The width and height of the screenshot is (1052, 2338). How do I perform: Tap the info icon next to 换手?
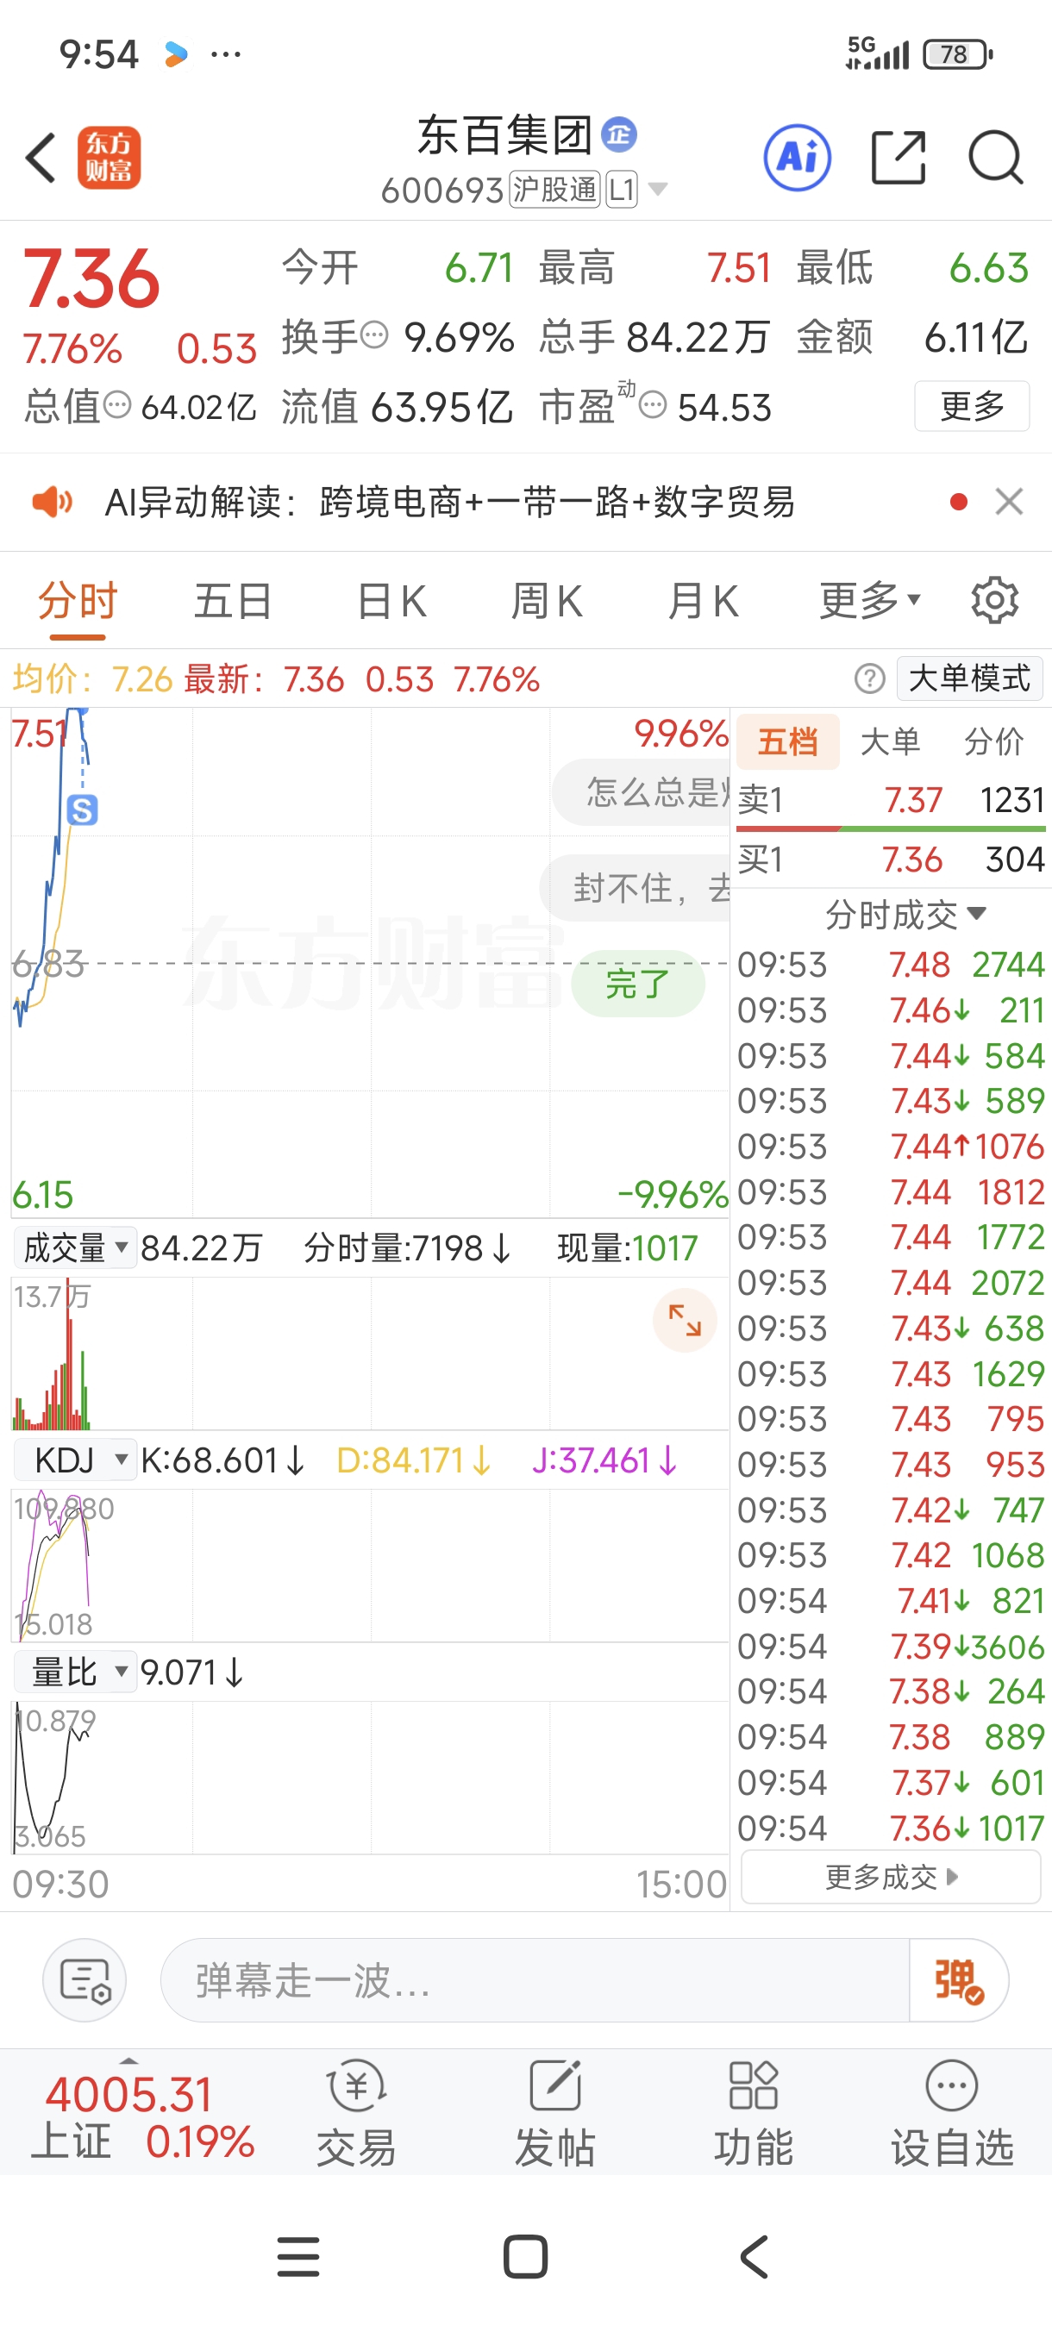[375, 334]
